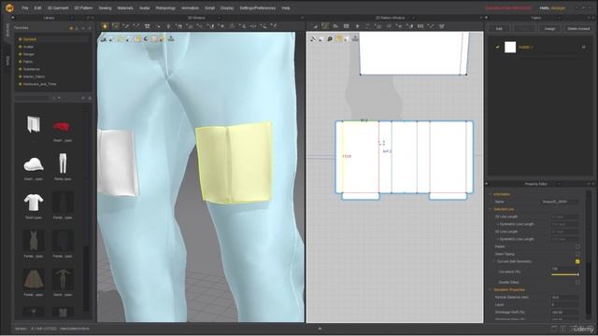Click the star icon in Favorites header
This screenshot has width=598, height=336.
click(x=71, y=28)
